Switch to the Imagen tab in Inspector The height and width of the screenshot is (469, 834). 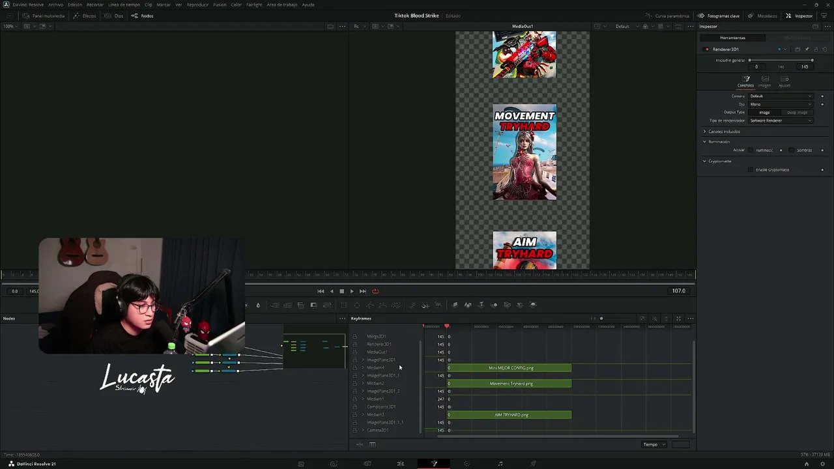[x=765, y=81]
